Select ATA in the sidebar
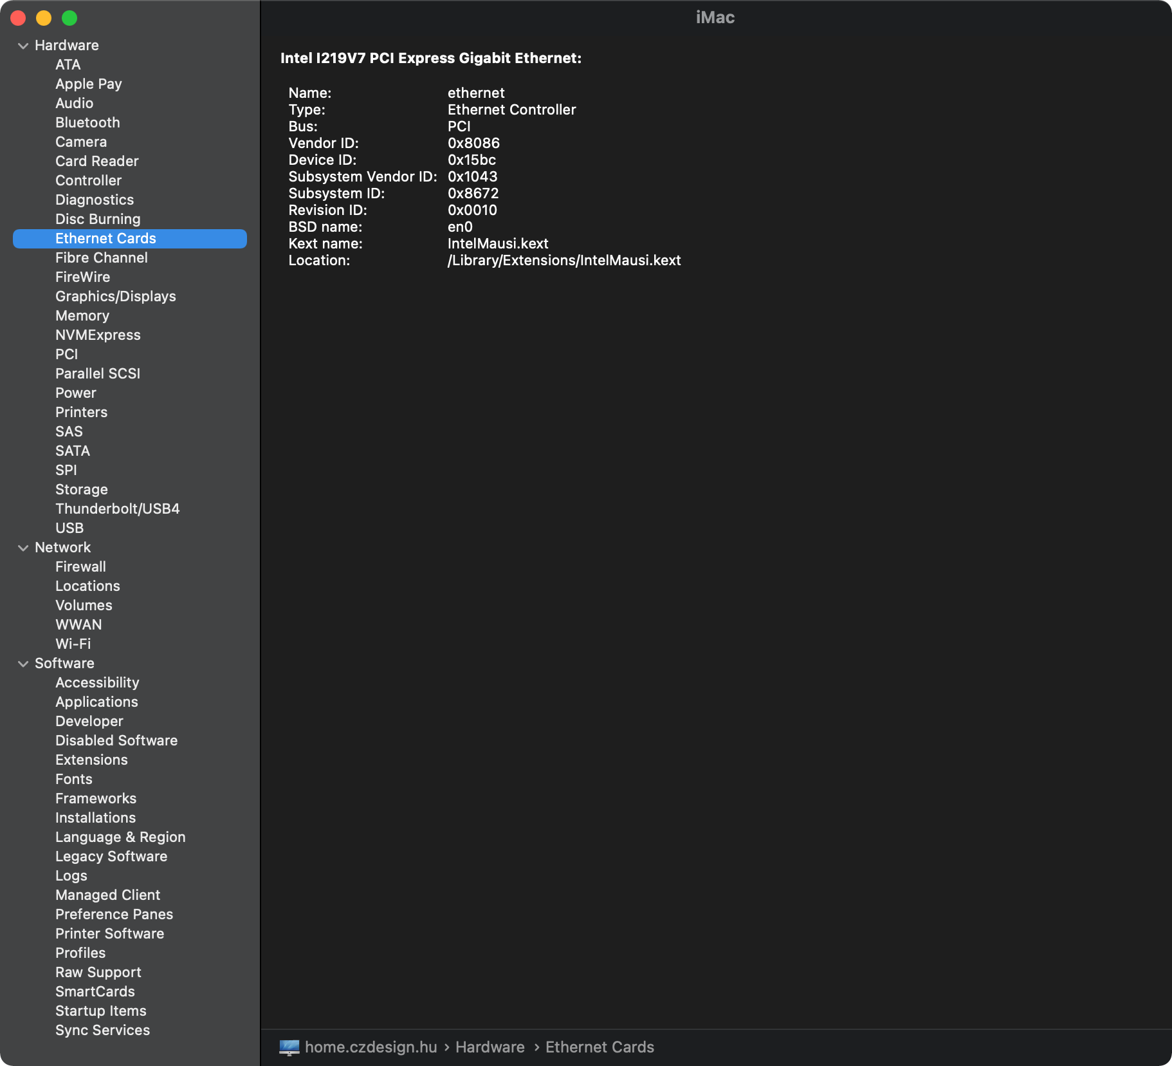This screenshot has height=1066, width=1172. (68, 64)
